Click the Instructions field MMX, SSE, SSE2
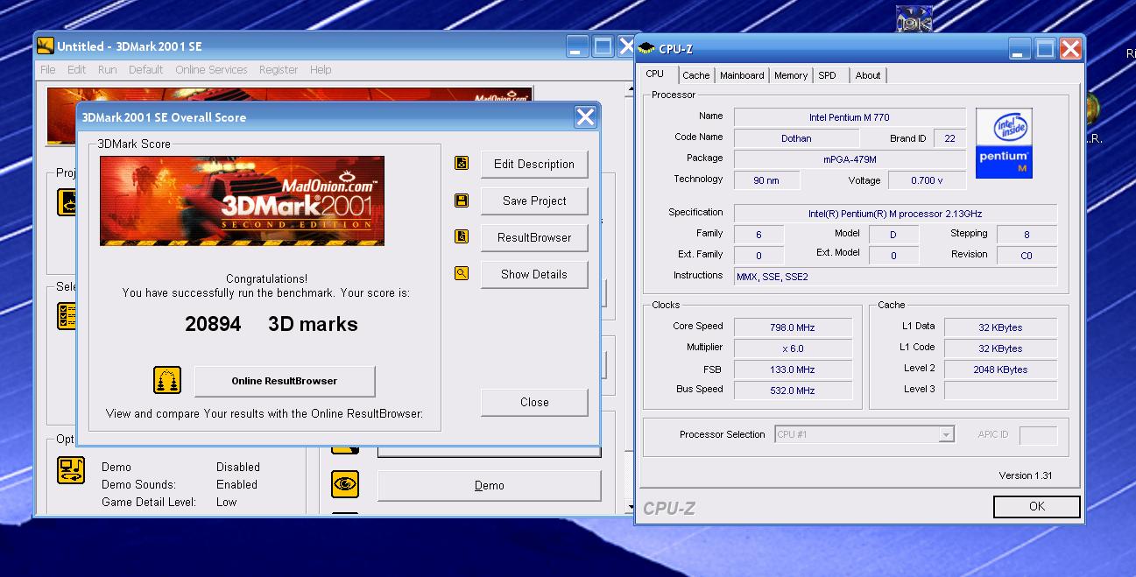Image resolution: width=1136 pixels, height=577 pixels. (895, 276)
